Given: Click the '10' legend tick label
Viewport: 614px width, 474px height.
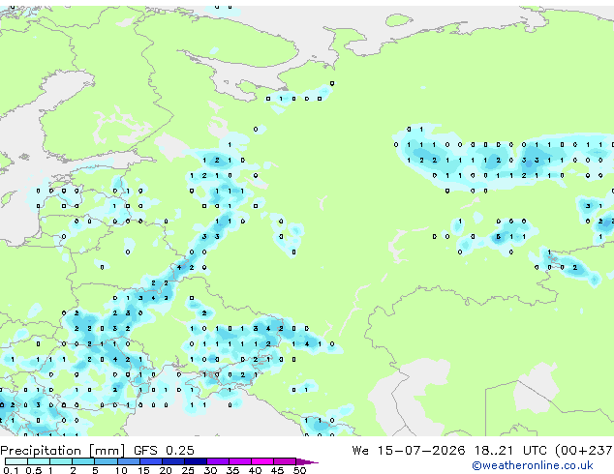Looking at the screenshot, I should click(x=121, y=470).
